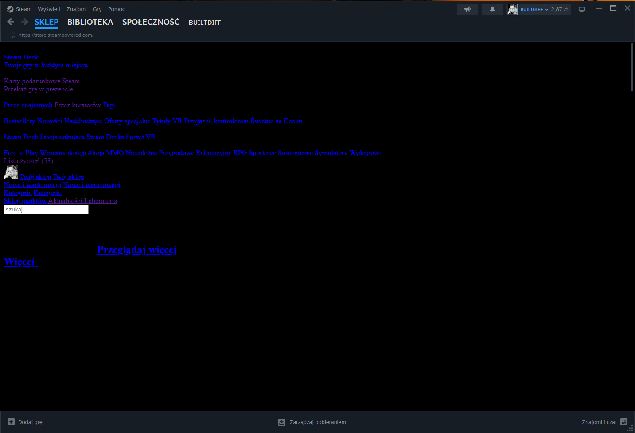Open the Znajomi menu
Image resolution: width=635 pixels, height=433 pixels.
tap(77, 9)
